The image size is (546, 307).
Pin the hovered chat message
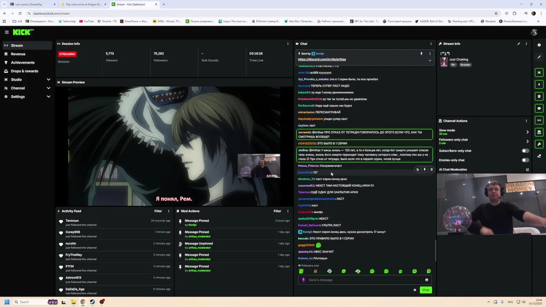coord(424,170)
